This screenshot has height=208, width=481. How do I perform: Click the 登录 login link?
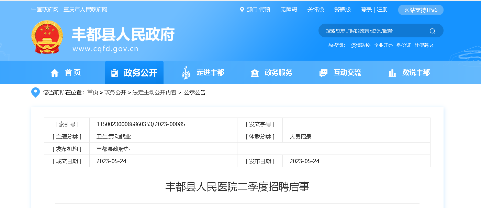coord(366,10)
